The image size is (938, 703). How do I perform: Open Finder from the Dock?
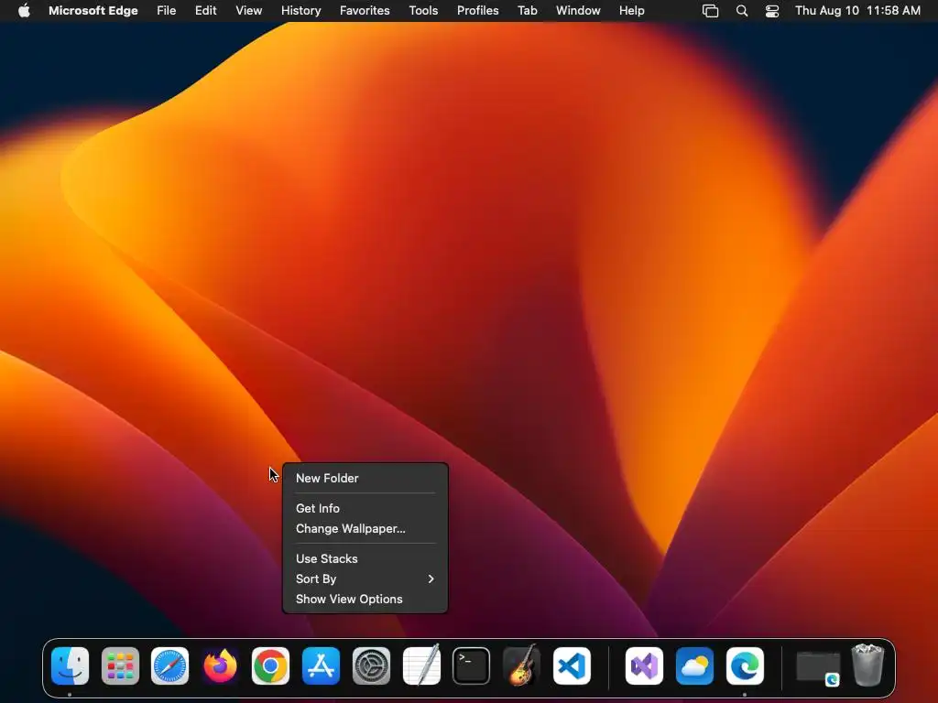tap(70, 666)
